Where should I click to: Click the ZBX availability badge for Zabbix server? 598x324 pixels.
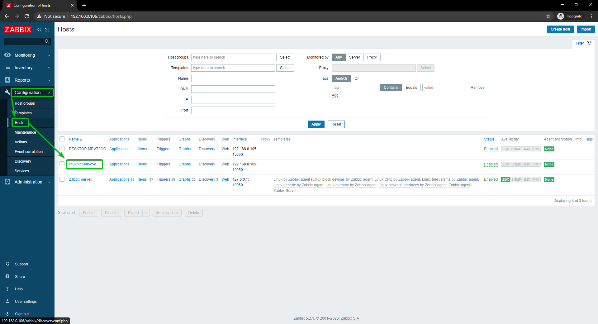(505, 179)
